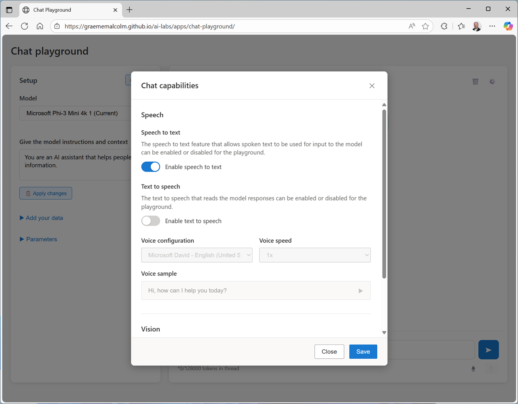Open the Voice speed dropdown
This screenshot has height=404, width=518.
click(315, 255)
